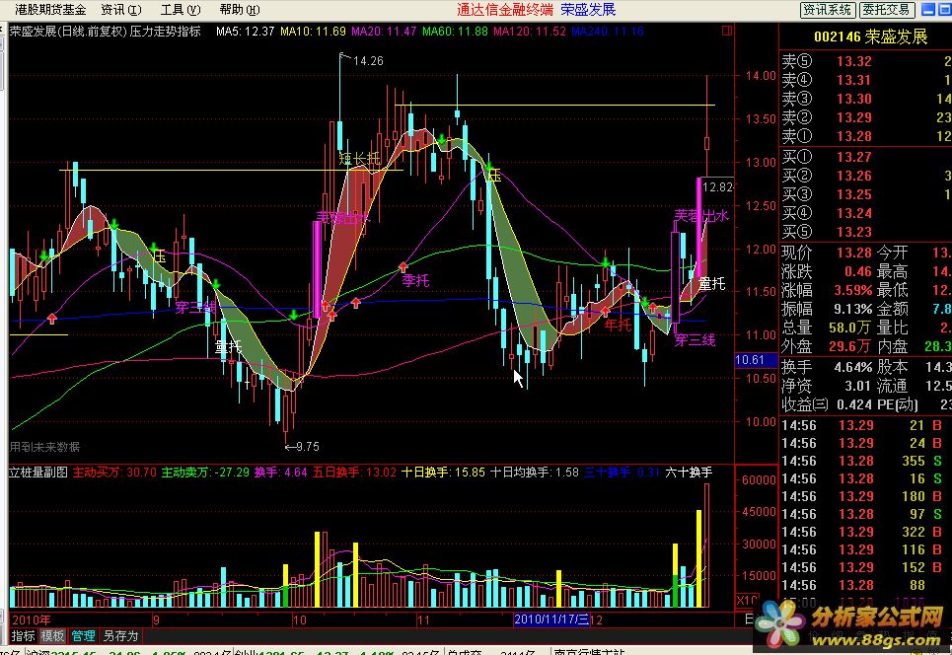Click the 振幅 9.13% quote value
952x655 pixels.
click(853, 309)
